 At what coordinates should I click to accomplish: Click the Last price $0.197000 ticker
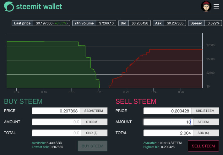(41, 23)
